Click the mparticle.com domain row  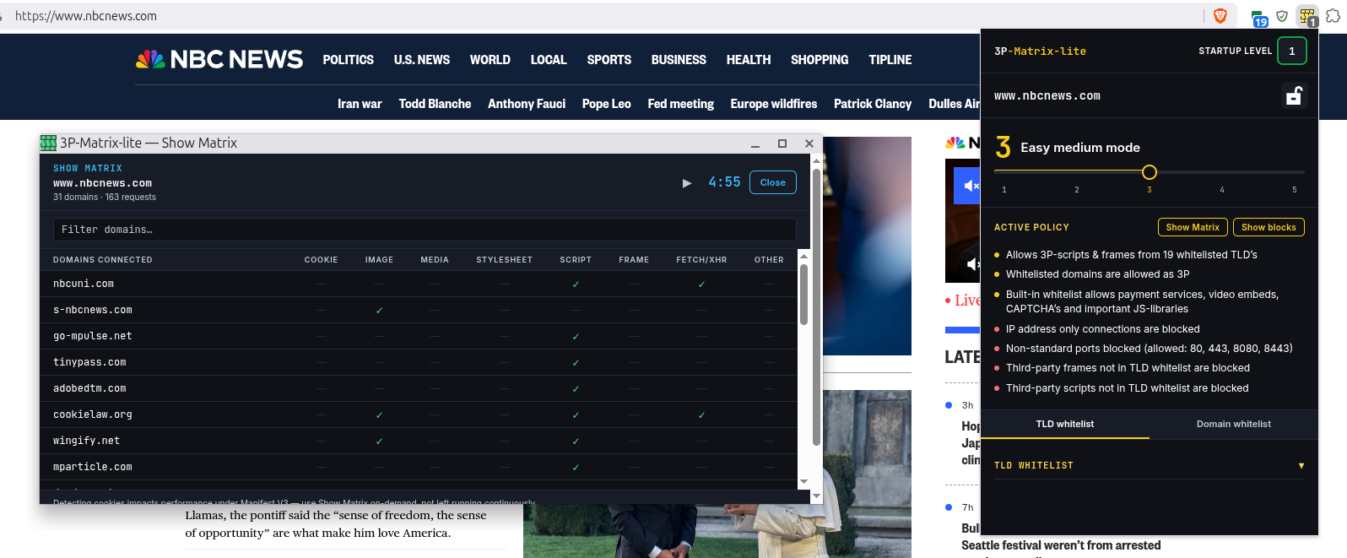[x=418, y=467]
